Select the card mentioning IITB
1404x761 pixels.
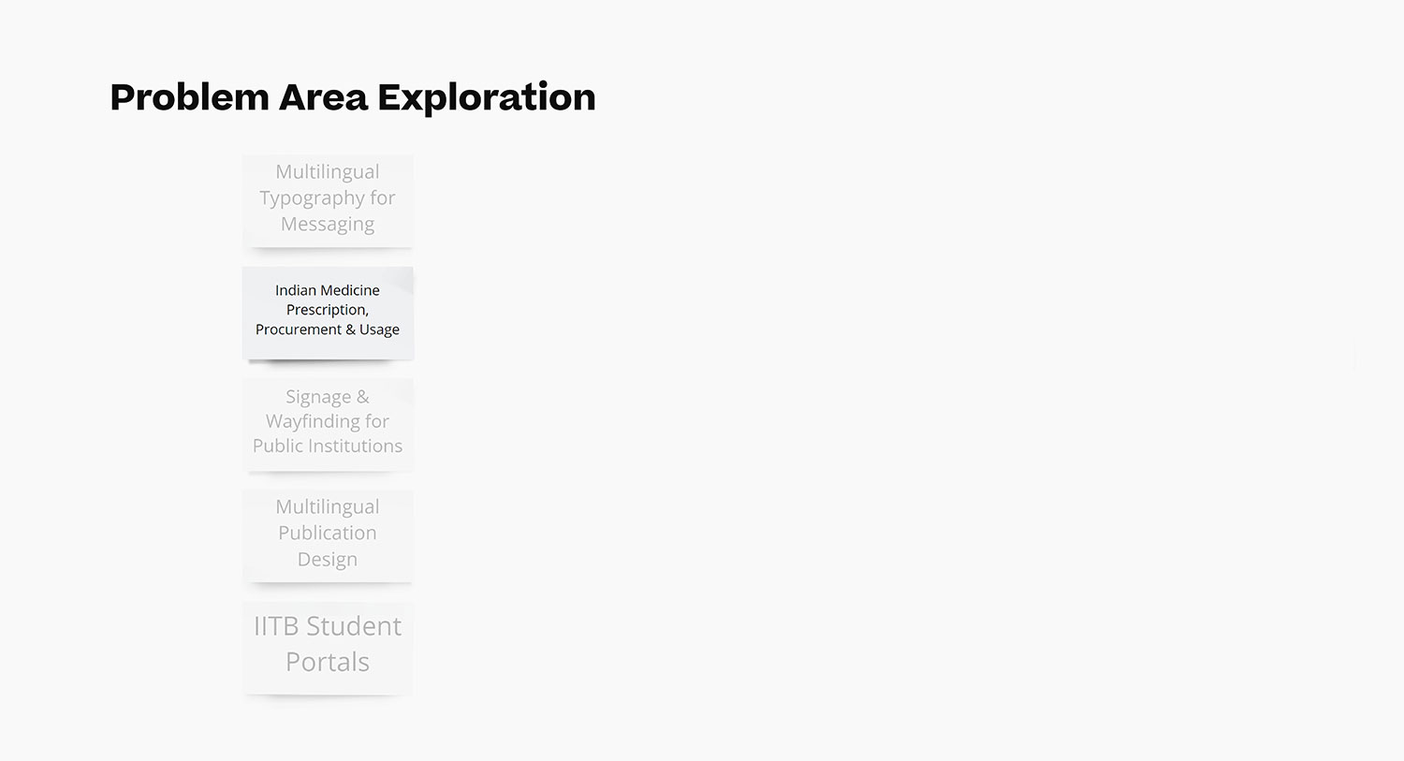point(328,645)
